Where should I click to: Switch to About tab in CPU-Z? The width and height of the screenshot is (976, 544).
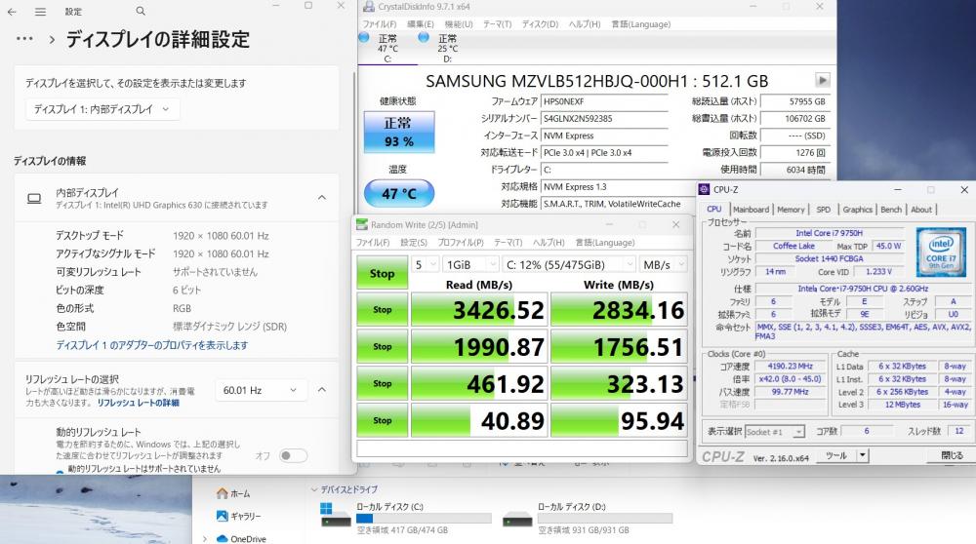pyautogui.click(x=921, y=210)
